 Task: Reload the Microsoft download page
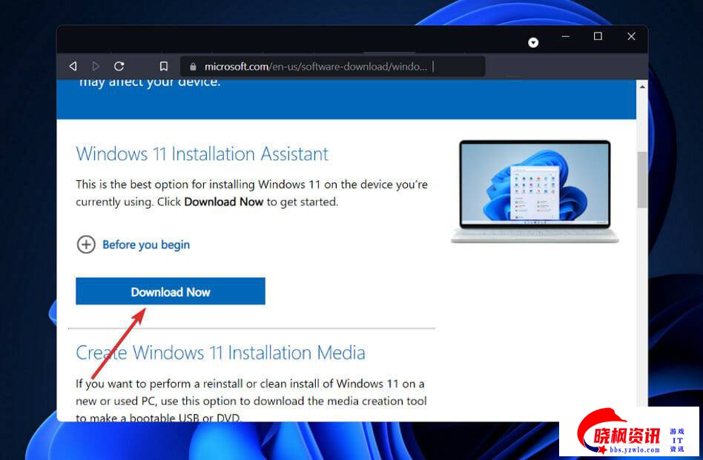pyautogui.click(x=119, y=66)
